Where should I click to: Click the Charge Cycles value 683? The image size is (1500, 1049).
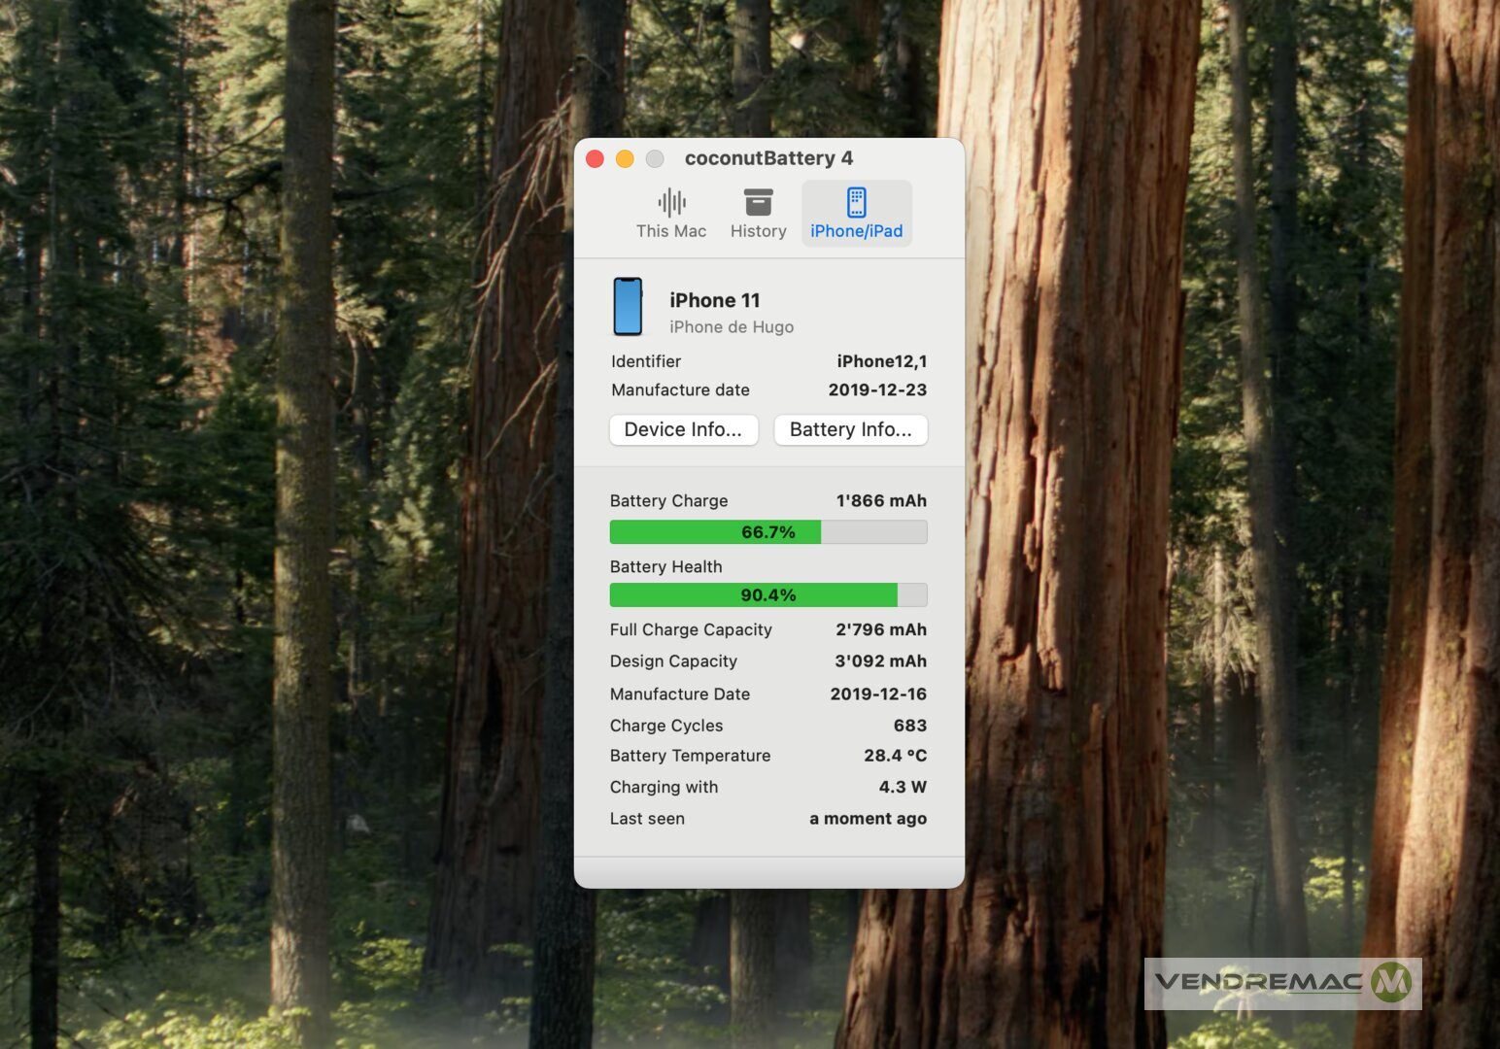click(909, 726)
